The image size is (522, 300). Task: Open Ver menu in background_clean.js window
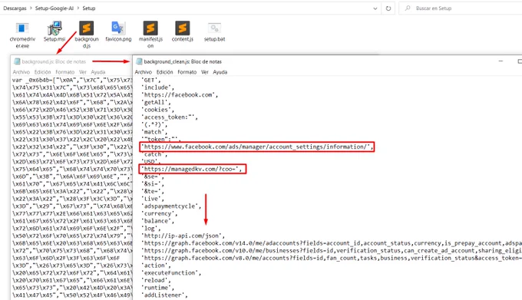[205, 72]
